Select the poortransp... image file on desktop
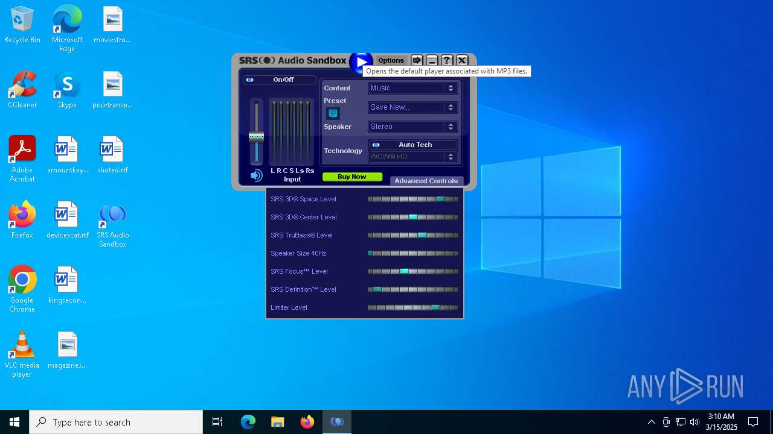773x434 pixels. click(x=112, y=90)
